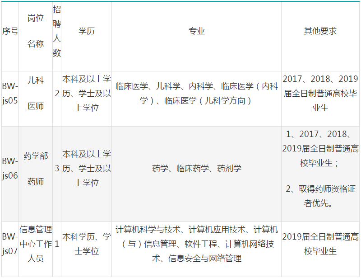Click the 儿科医师 row's graduate requirement cell
Viewport: 361px width, 278px height.
pos(320,94)
